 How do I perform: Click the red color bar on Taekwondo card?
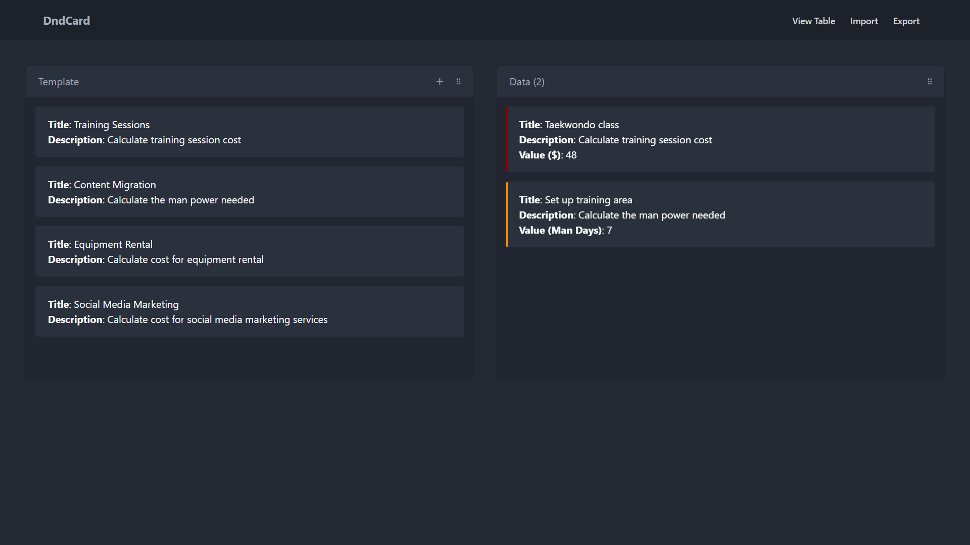[507, 139]
